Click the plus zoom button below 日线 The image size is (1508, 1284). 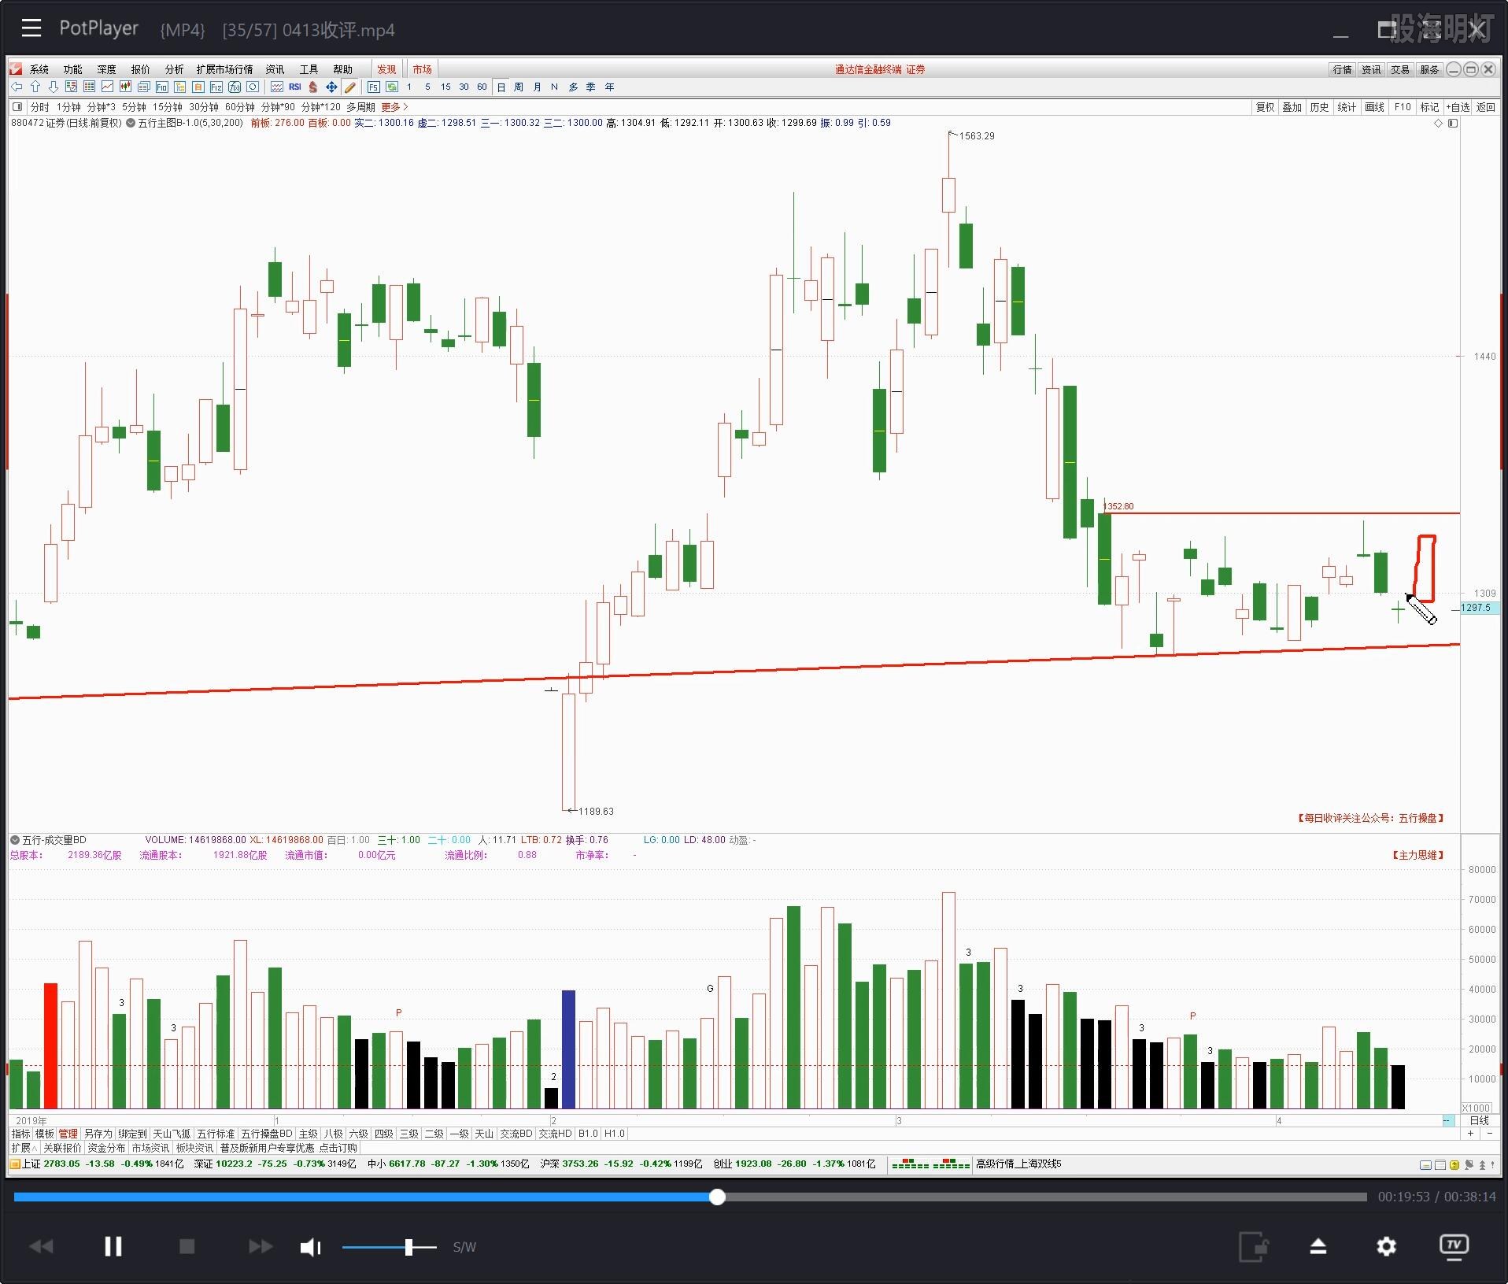coord(1471,1134)
